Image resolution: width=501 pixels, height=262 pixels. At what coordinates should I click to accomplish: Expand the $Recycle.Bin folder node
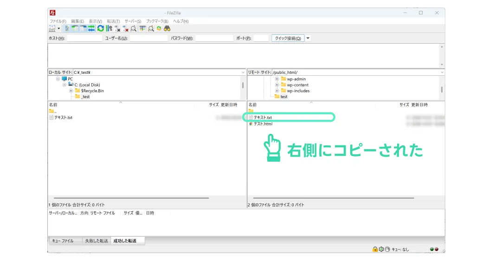(71, 91)
